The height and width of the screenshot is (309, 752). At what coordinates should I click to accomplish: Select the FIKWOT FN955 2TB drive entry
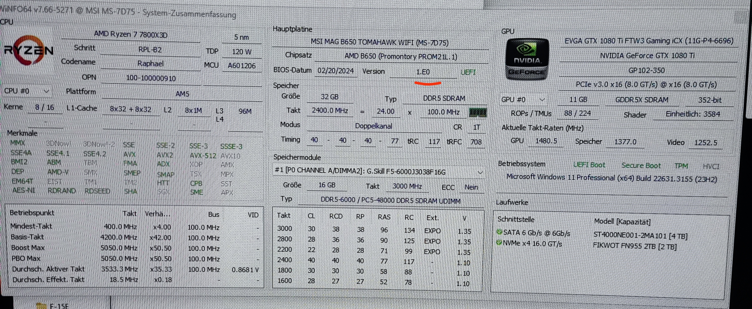635,246
